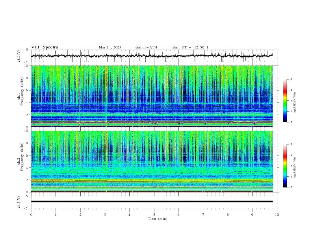Click the 'ch.3(V)' axis label
Image resolution: width=312 pixels, height=241 pixels.
pos(19,202)
